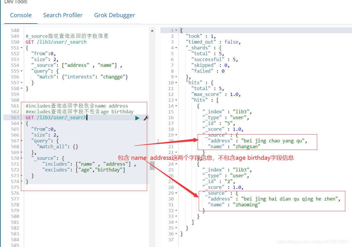Click "from":0 at line 552
Screen dimensions: 352x247
point(44,53)
